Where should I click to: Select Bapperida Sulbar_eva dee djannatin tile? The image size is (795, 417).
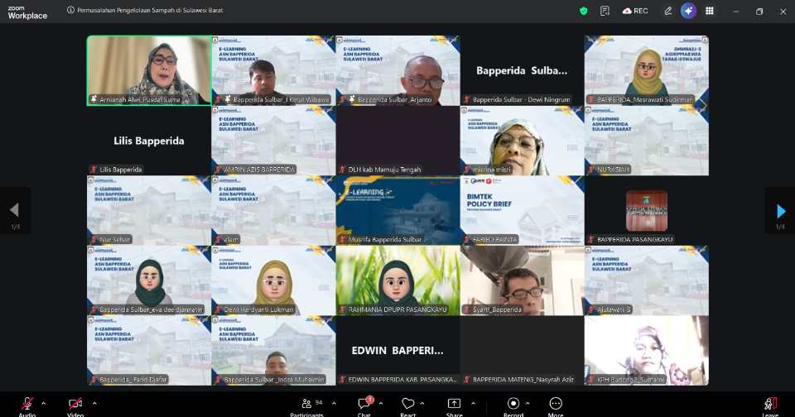point(149,280)
